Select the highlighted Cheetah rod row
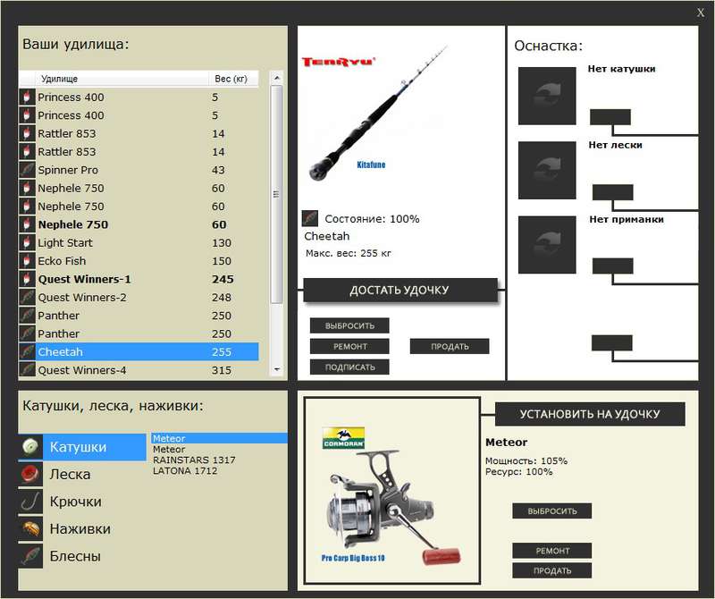Screen dimensions: 715x599 click(139, 351)
